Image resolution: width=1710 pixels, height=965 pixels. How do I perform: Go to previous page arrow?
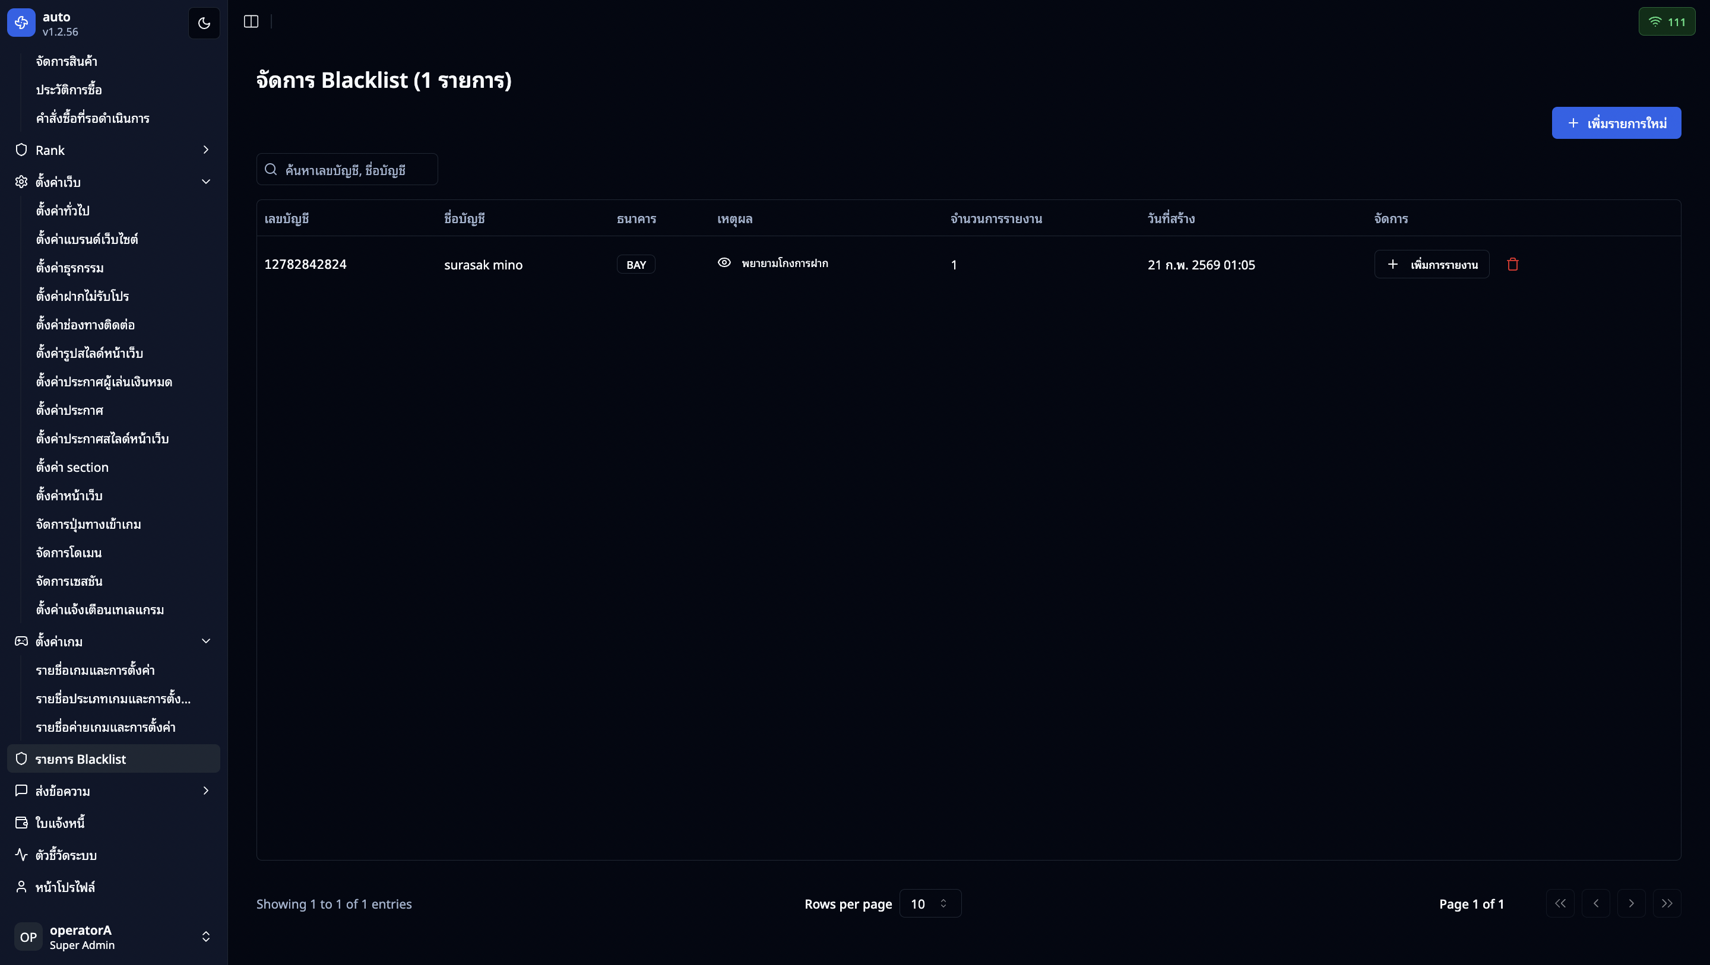(1596, 903)
